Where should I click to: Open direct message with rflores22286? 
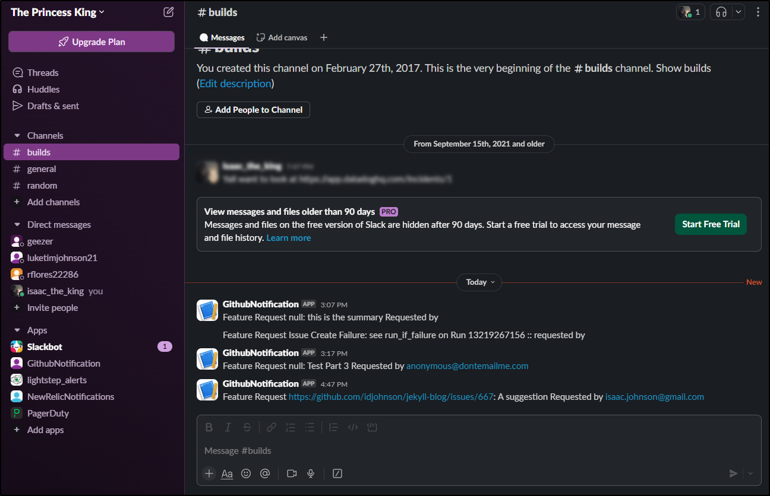point(91,274)
